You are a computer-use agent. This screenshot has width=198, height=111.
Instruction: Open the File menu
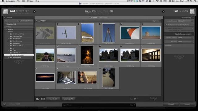[18, 1]
